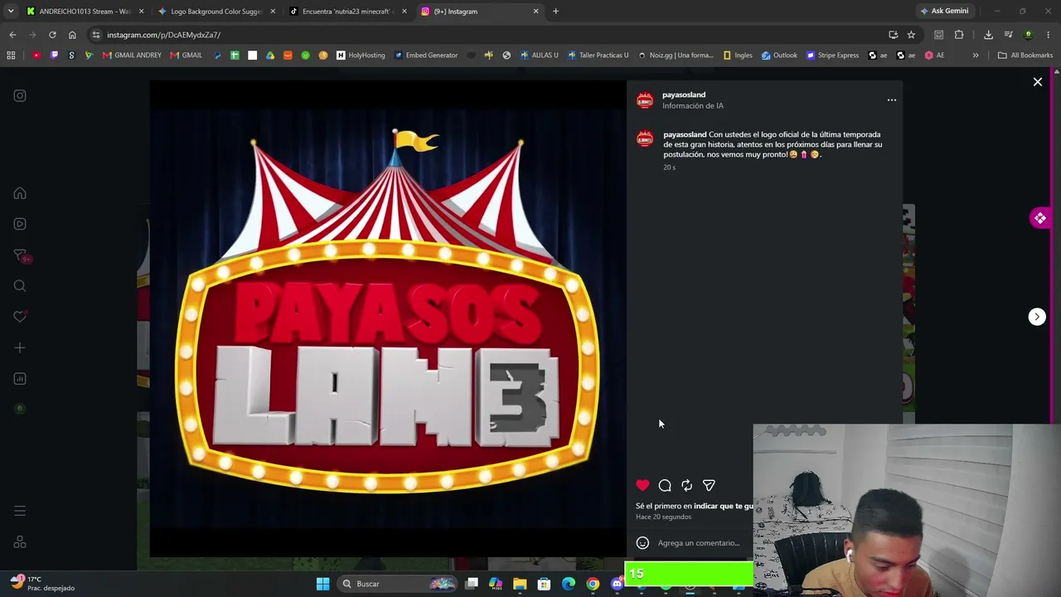Click the payasosland avatar beside the caption
Image resolution: width=1061 pixels, height=597 pixels.
(645, 139)
